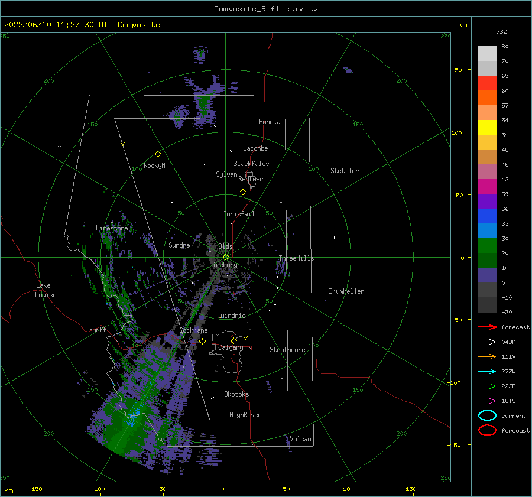
Task: Click yellow radar-center diamond near Olds
Action: click(226, 257)
